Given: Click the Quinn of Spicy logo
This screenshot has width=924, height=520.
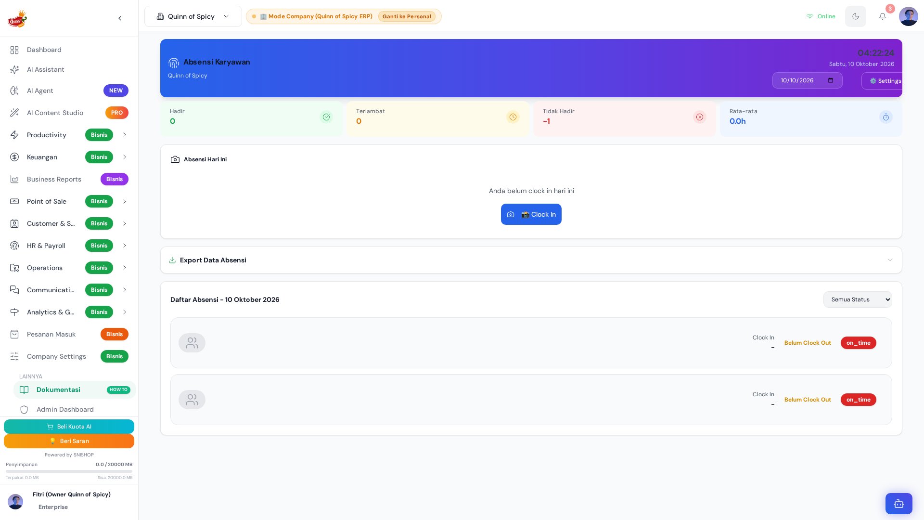Looking at the screenshot, I should 17,18.
